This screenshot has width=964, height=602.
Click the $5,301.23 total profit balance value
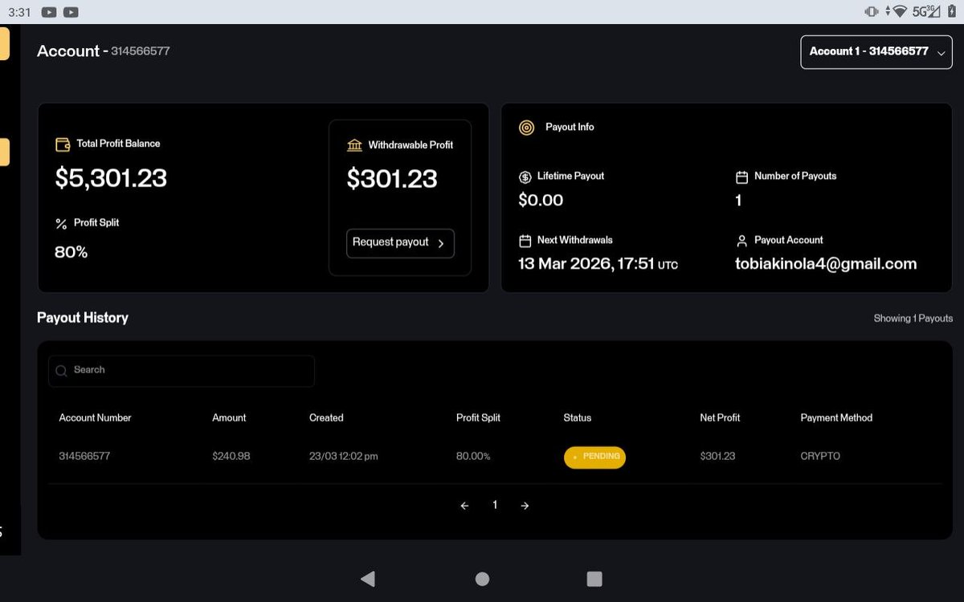pos(111,178)
